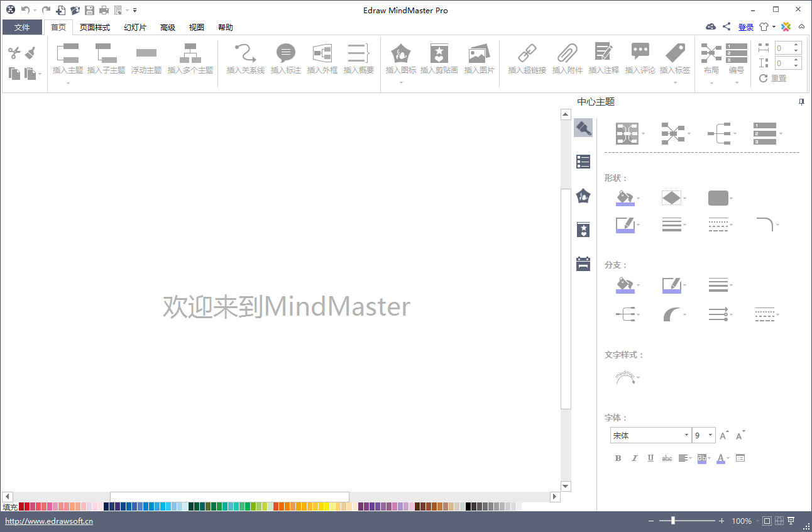
Task: Open the outline list panel icon
Action: (x=583, y=162)
